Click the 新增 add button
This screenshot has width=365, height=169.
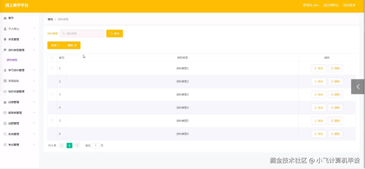(55, 45)
